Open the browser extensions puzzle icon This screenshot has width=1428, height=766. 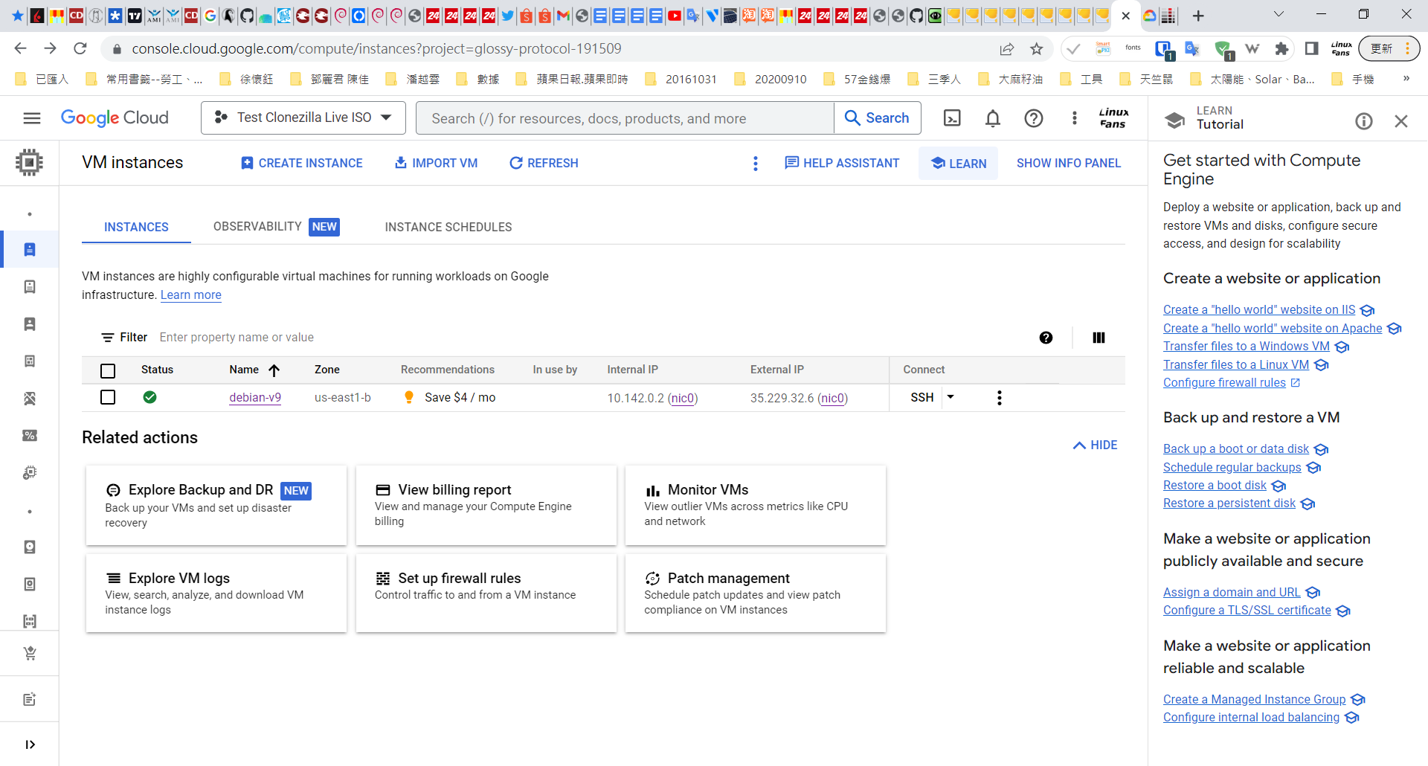pyautogui.click(x=1281, y=49)
